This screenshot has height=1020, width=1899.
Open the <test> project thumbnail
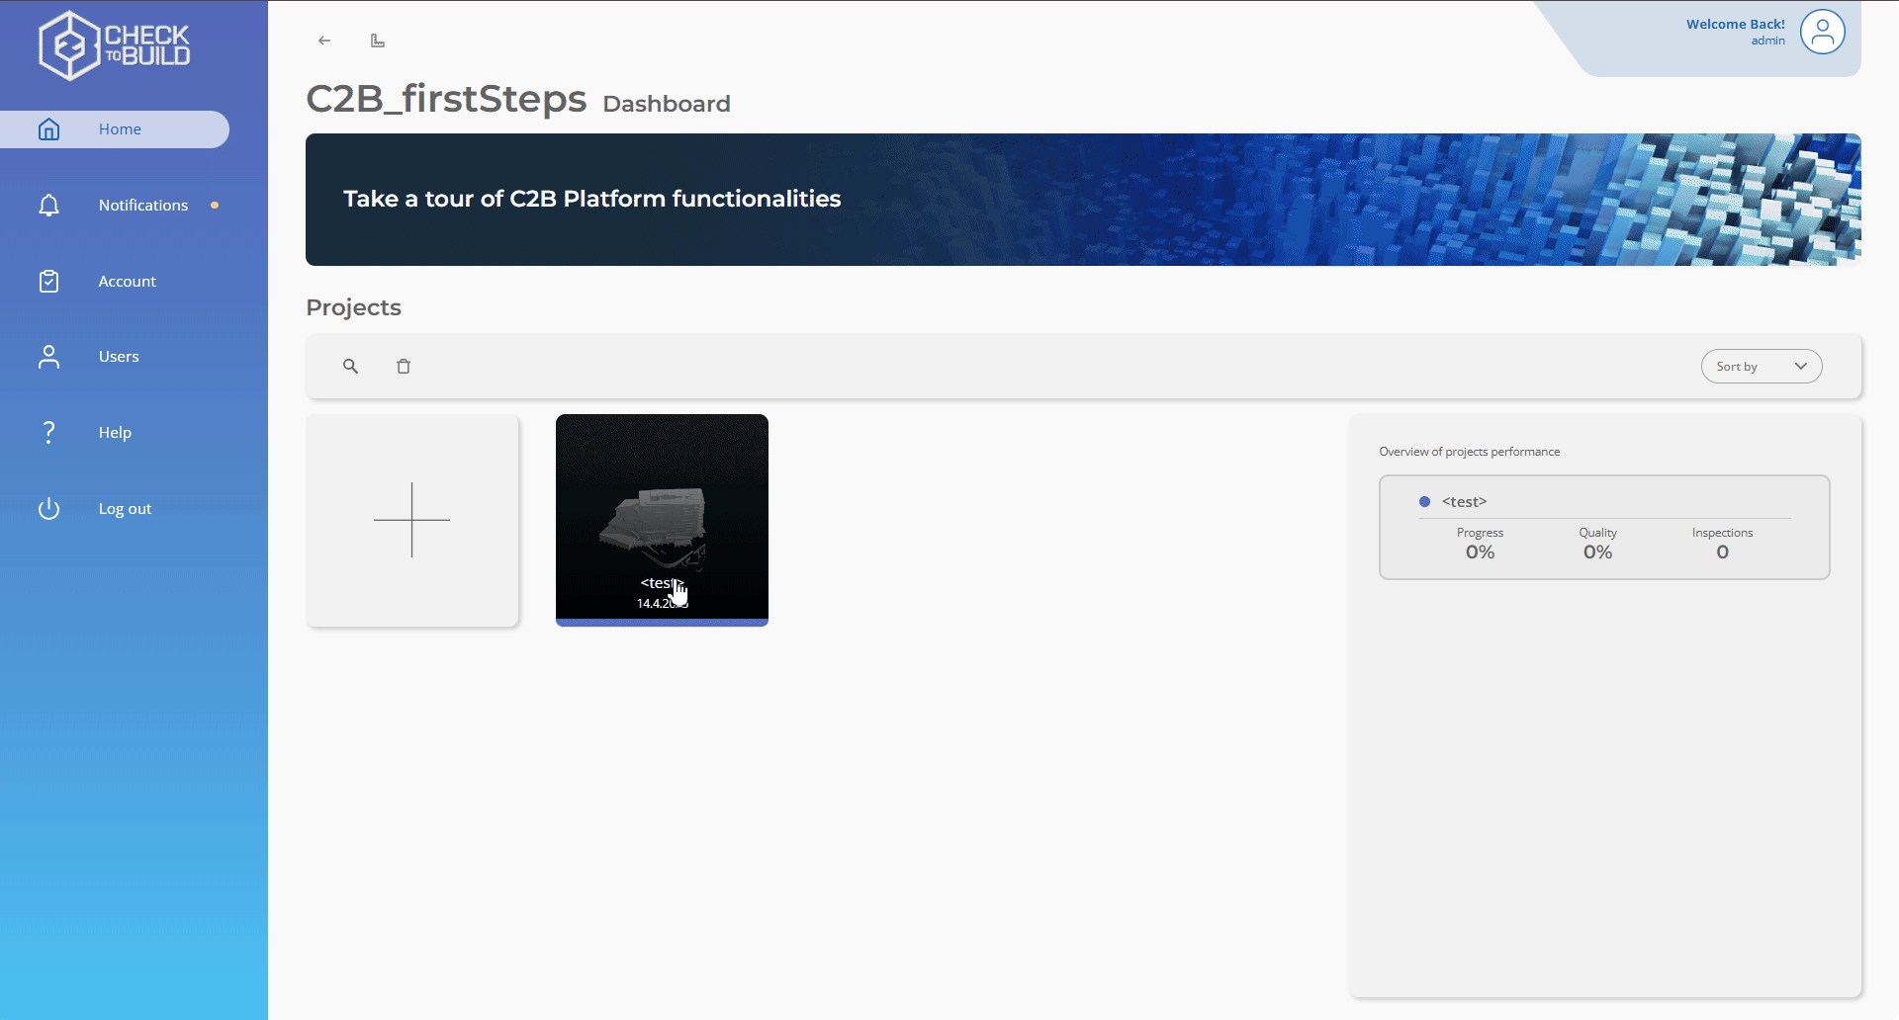pos(662,520)
